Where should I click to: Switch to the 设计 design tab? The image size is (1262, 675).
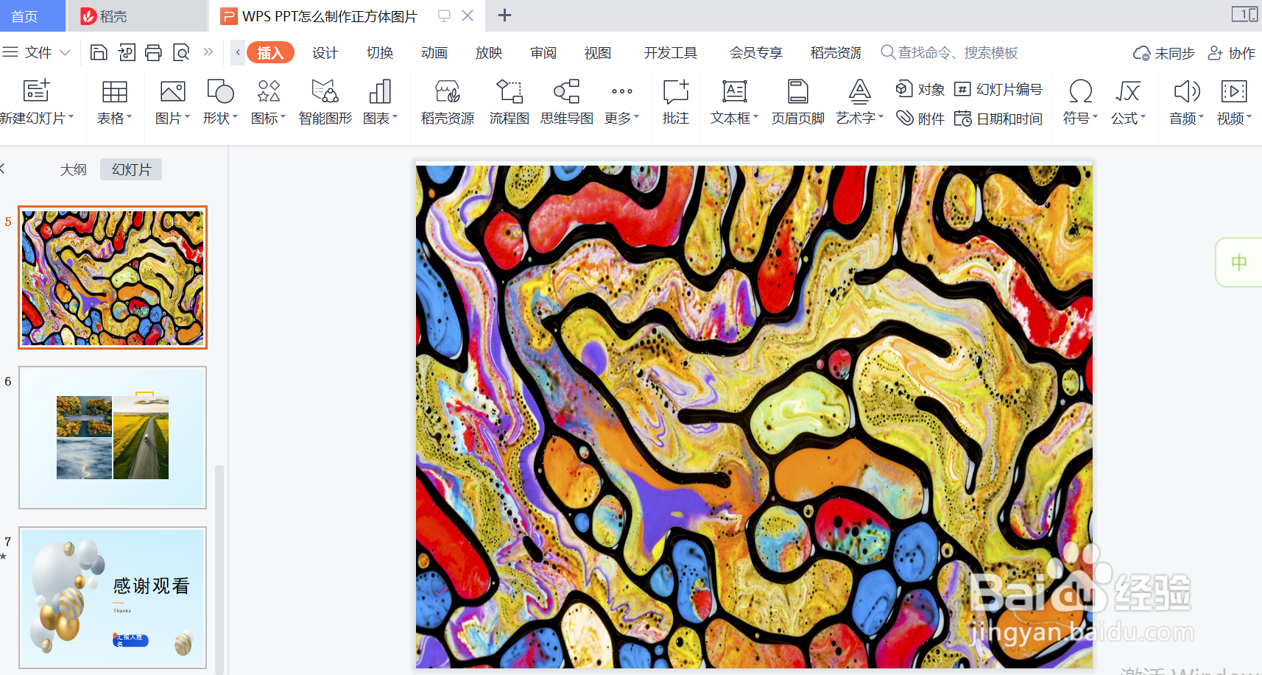pyautogui.click(x=325, y=52)
